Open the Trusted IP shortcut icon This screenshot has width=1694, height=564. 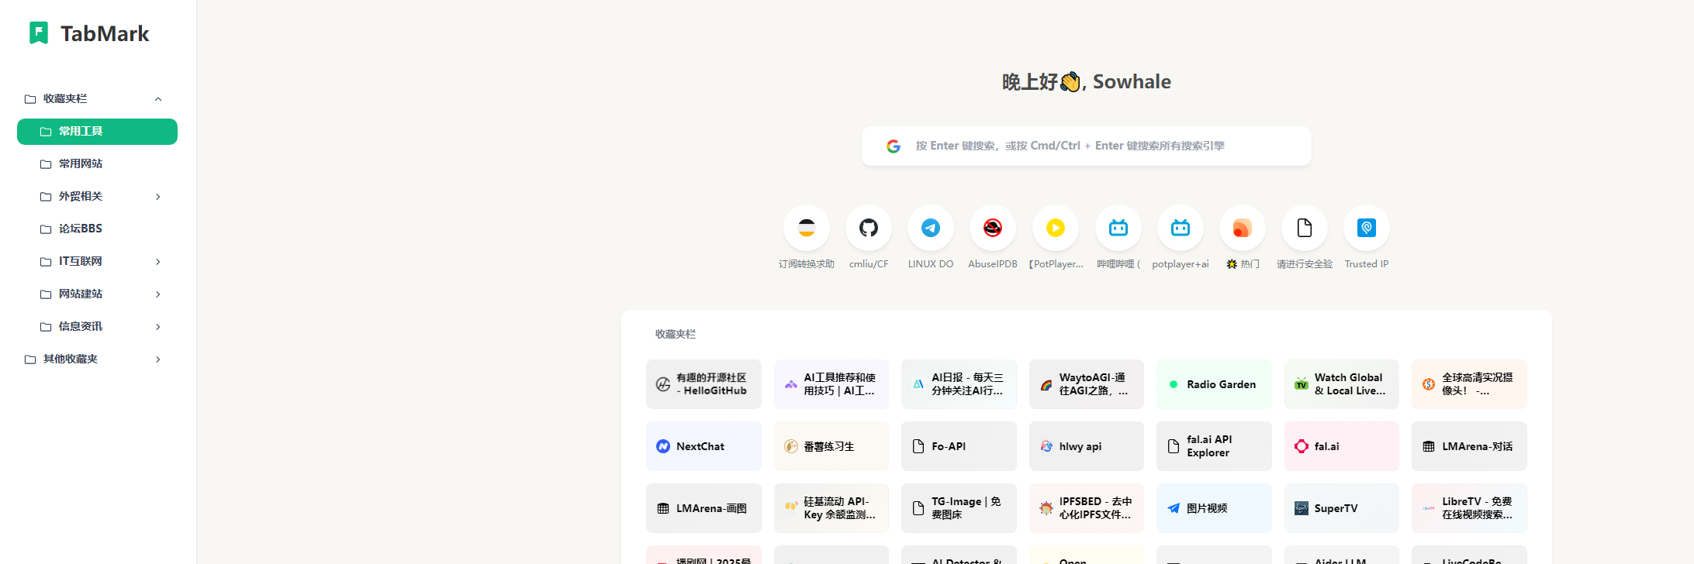[1367, 228]
